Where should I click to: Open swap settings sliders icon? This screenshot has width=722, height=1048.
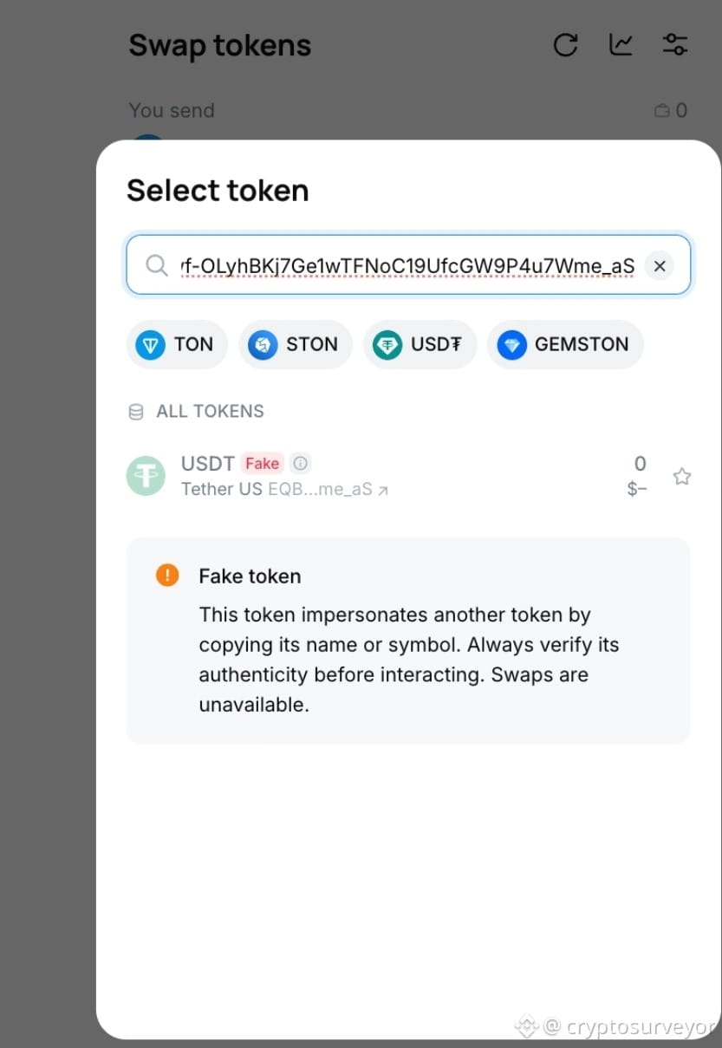click(x=675, y=45)
